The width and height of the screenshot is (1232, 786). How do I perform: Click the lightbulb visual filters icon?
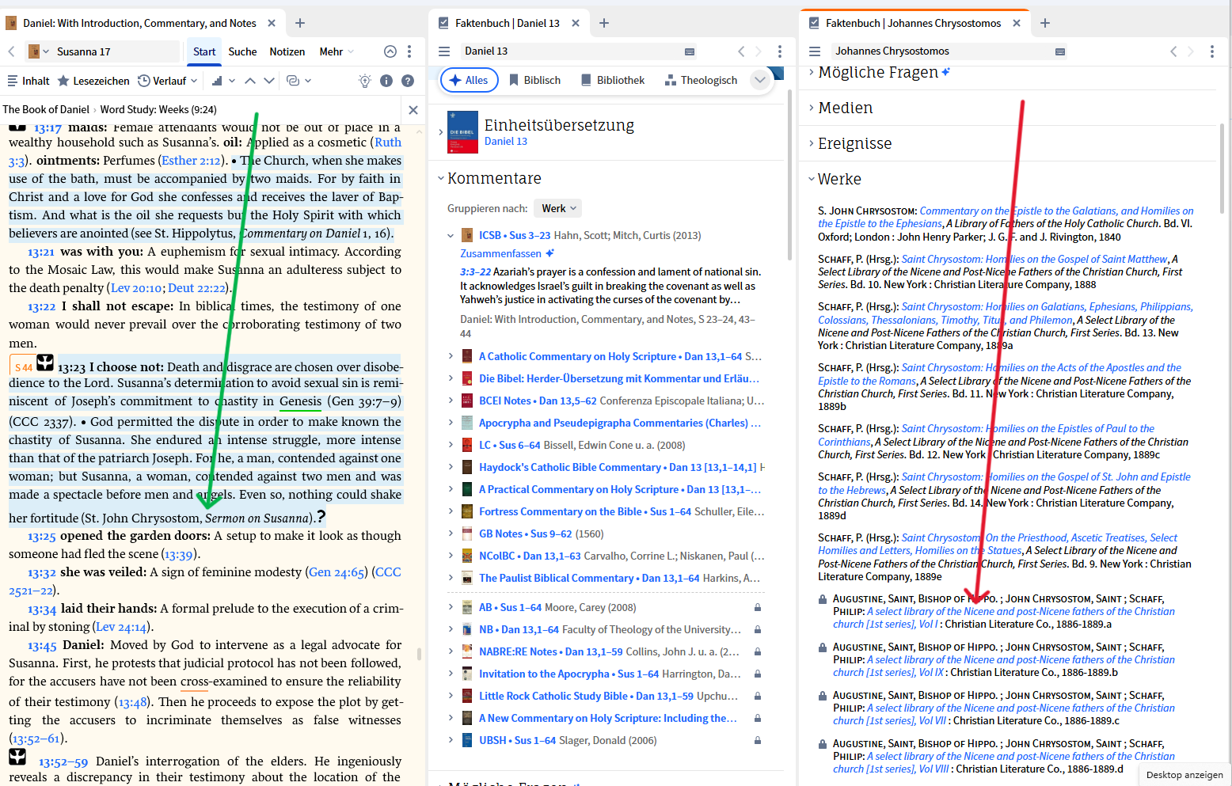364,80
